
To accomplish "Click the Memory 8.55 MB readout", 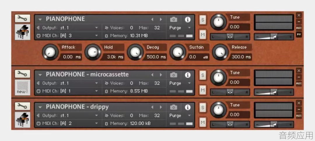I will [x=139, y=91].
